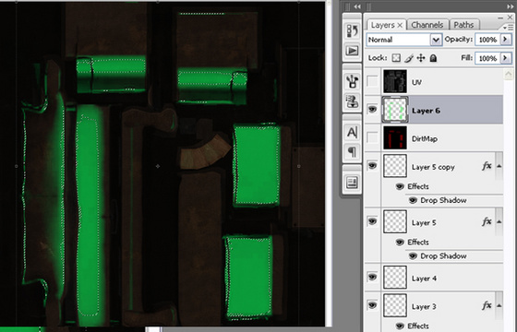Open the fx icon on Layer 5

tap(487, 221)
